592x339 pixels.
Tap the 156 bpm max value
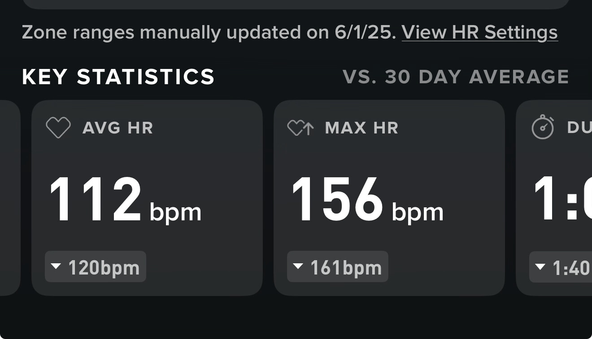point(367,200)
